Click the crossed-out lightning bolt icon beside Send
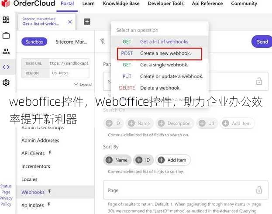Screen dimensions: 272x214 tap(103, 41)
